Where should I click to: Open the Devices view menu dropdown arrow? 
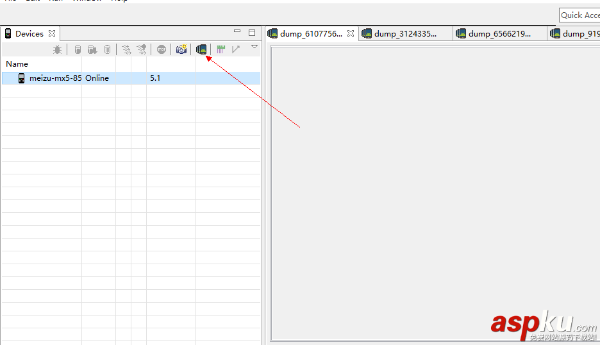pos(254,47)
